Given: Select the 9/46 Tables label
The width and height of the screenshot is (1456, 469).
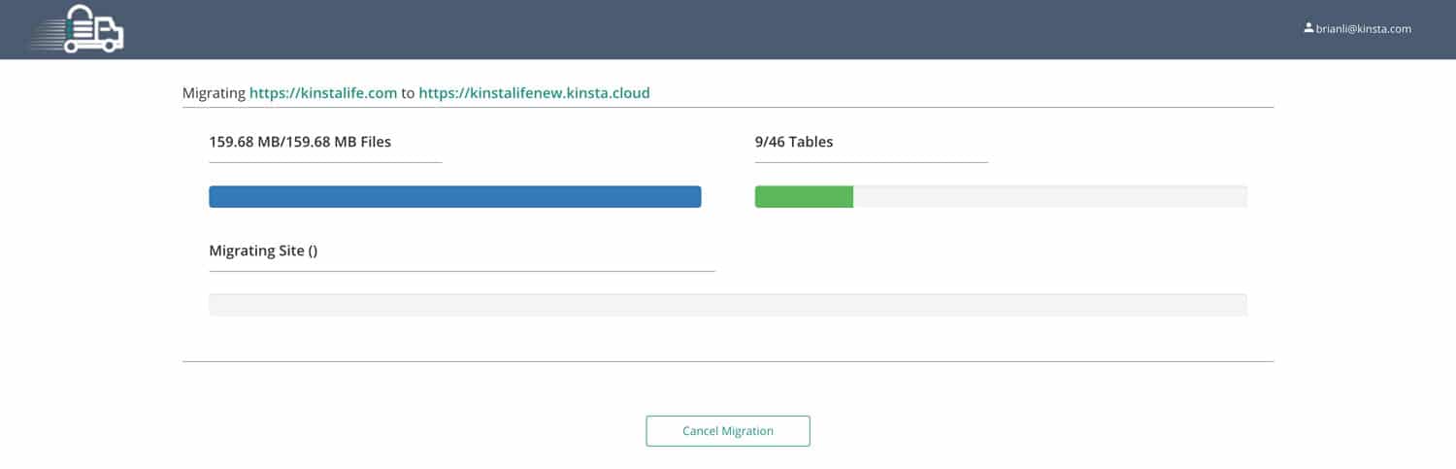Looking at the screenshot, I should (793, 142).
